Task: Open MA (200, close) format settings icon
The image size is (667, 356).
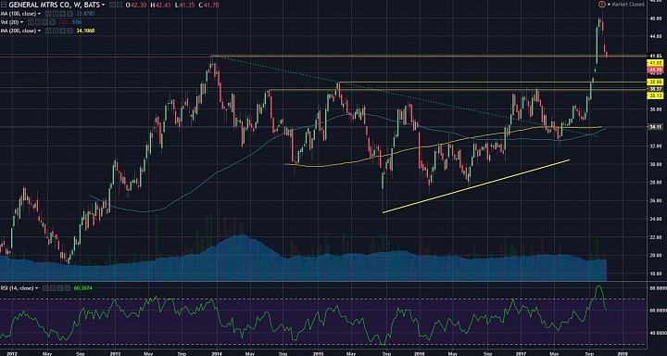Action: click(x=56, y=31)
